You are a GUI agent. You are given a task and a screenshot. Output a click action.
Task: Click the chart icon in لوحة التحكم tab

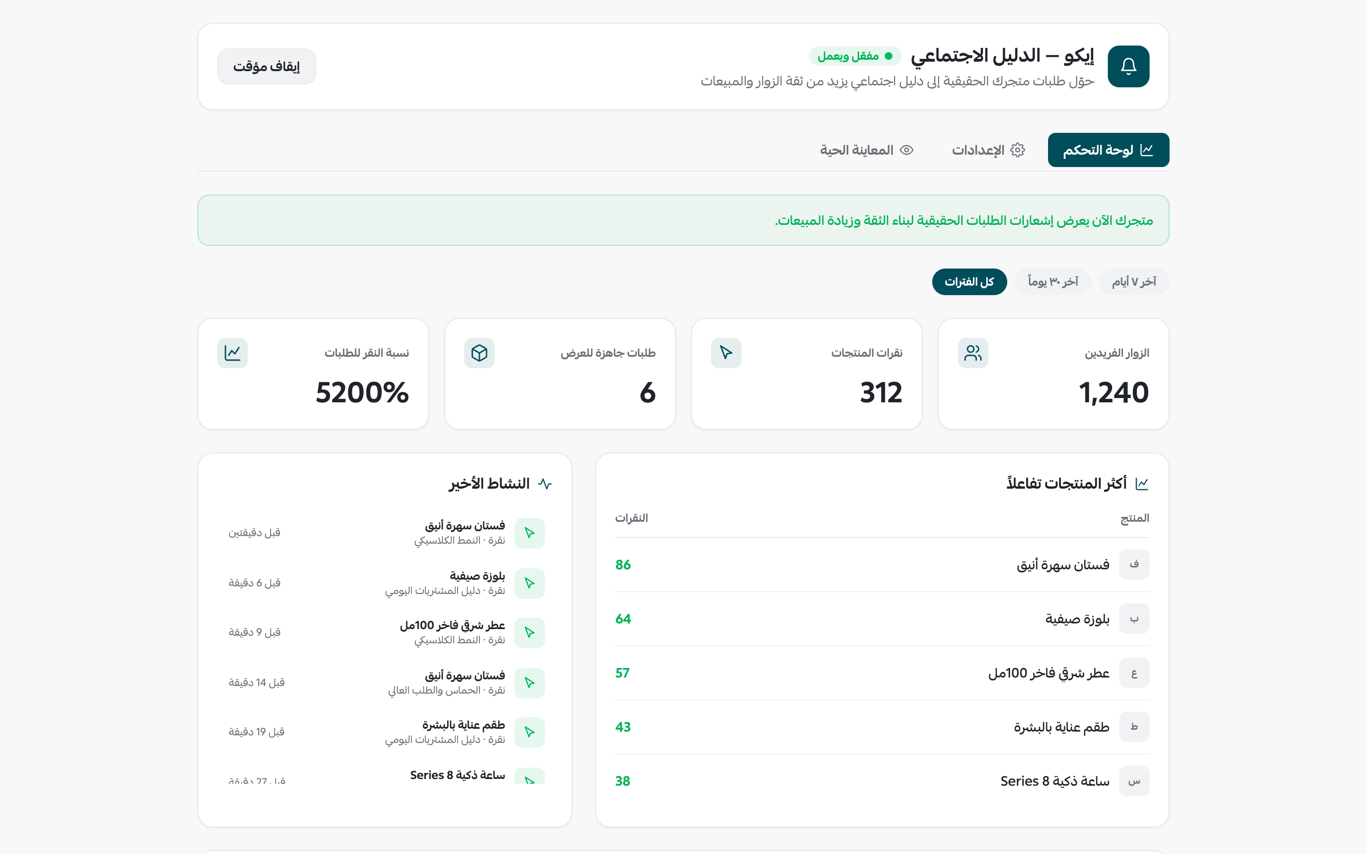[x=1146, y=150]
